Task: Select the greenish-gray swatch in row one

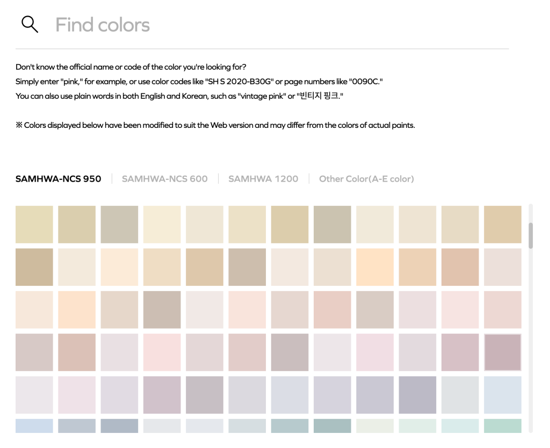Action: tap(332, 224)
